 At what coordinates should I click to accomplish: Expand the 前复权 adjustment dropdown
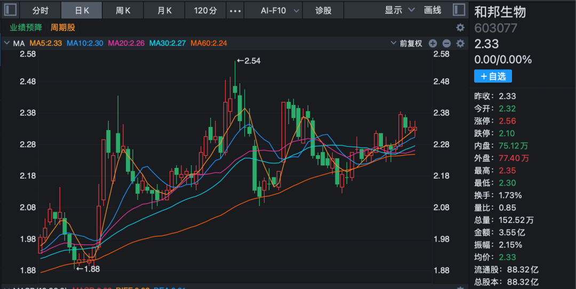coord(407,44)
